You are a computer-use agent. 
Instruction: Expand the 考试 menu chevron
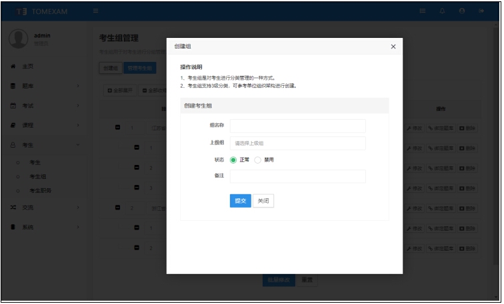coord(78,106)
